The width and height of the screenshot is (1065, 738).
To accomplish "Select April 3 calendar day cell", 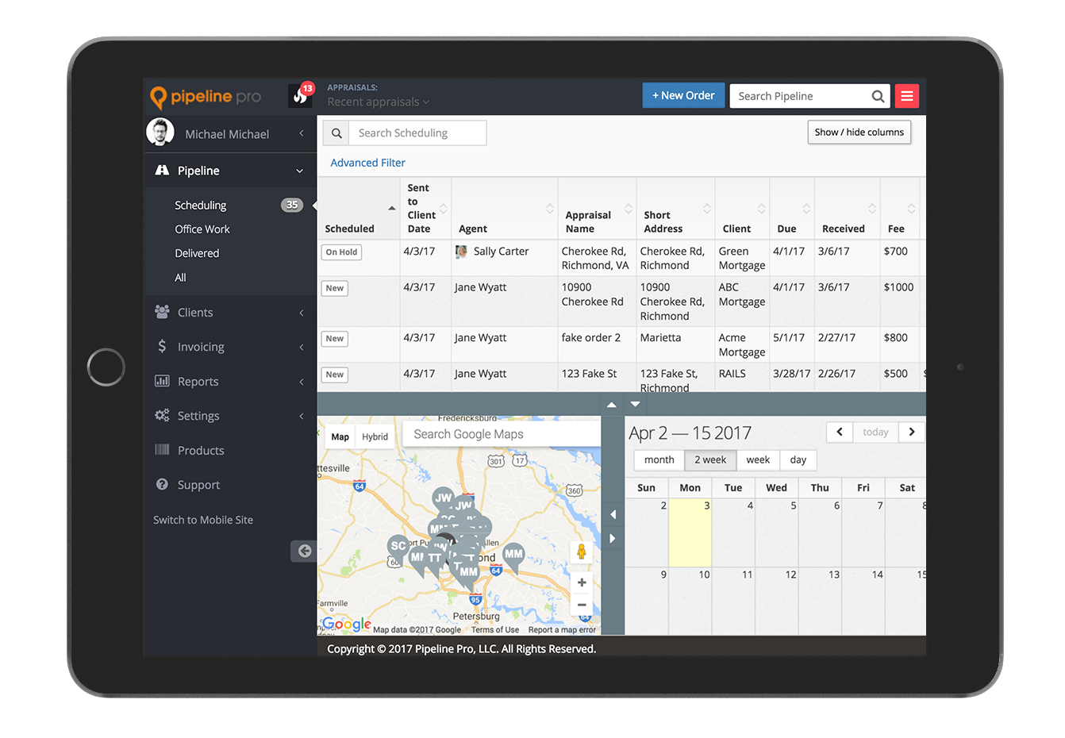I will [690, 532].
